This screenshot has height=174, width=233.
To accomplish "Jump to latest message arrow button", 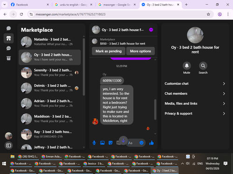I will pos(123,141).
